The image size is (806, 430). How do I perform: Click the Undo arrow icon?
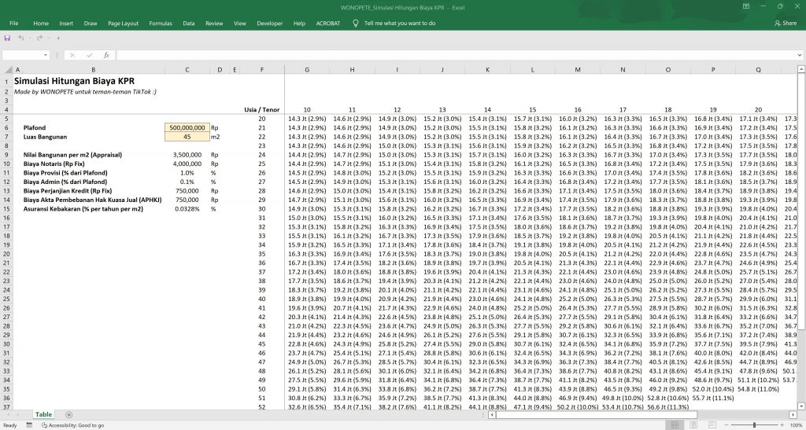[x=21, y=38]
